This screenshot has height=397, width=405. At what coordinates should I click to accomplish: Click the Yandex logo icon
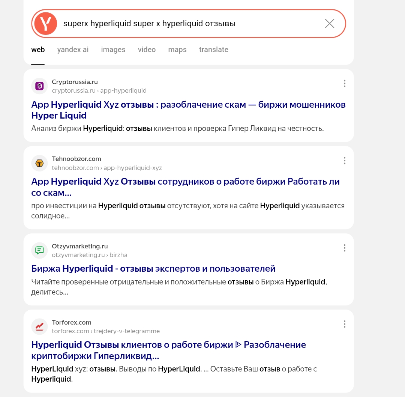(45, 24)
